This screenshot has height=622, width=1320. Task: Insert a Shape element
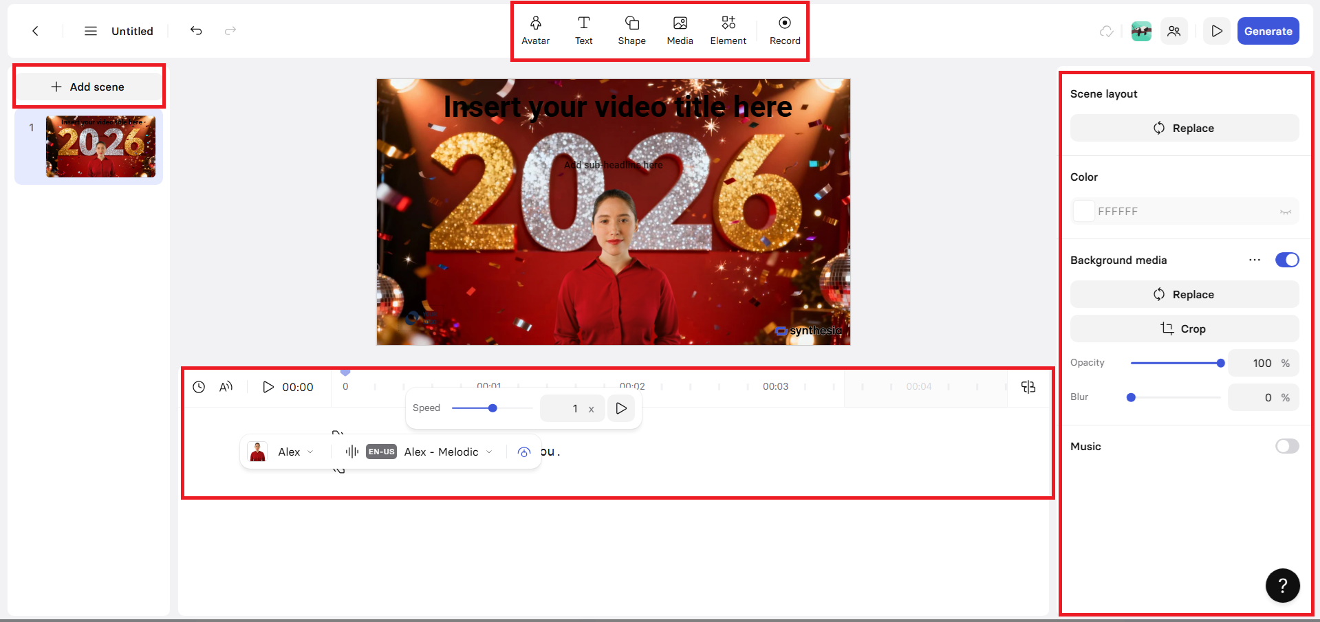[631, 30]
